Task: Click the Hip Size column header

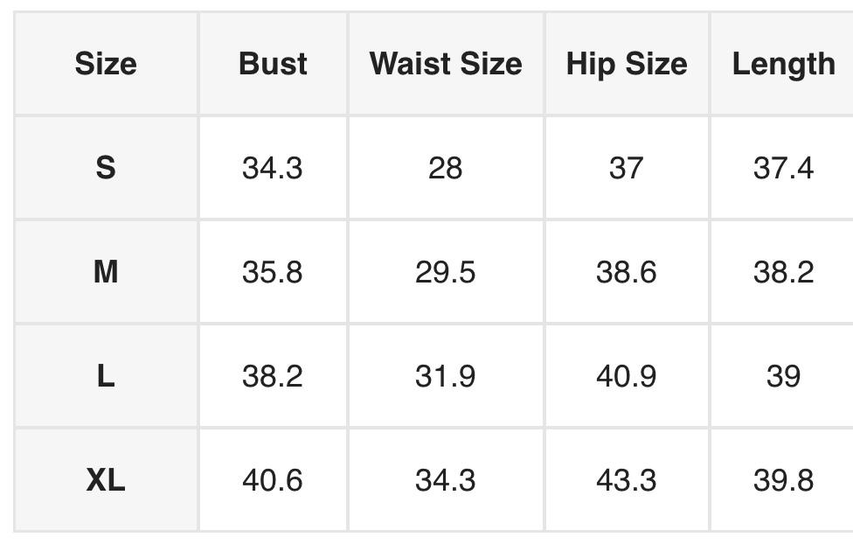Action: 627,64
